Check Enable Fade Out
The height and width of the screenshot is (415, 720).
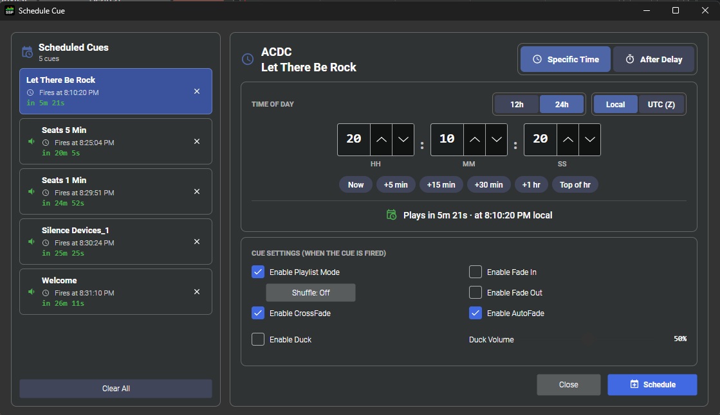475,292
